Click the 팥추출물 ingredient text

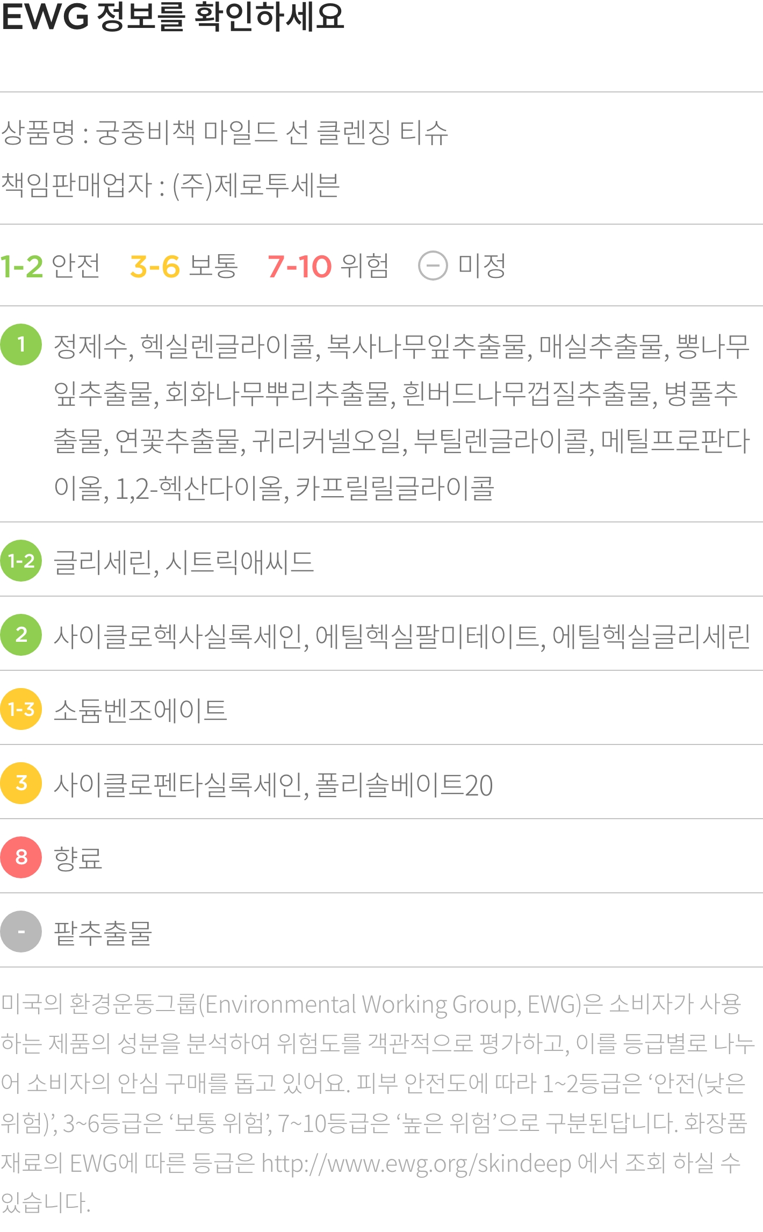[x=103, y=933]
